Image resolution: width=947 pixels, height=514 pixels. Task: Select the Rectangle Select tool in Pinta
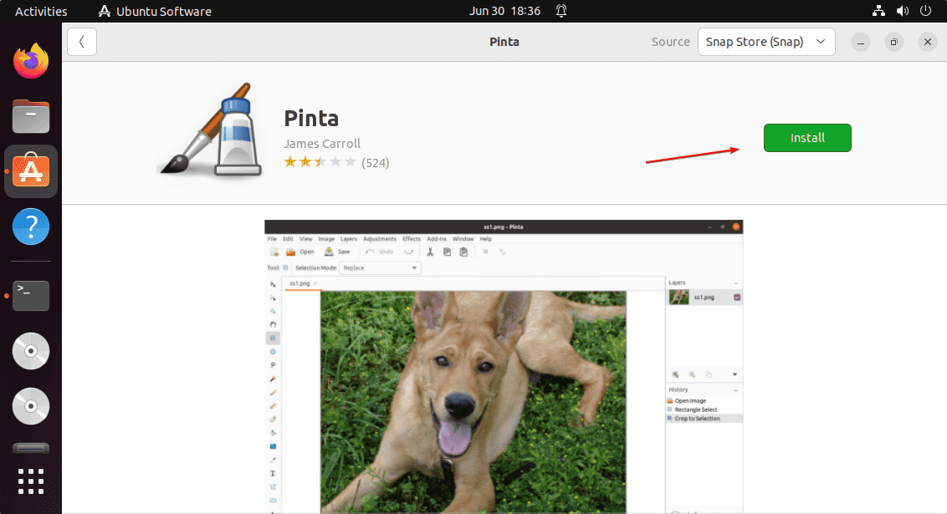[273, 338]
